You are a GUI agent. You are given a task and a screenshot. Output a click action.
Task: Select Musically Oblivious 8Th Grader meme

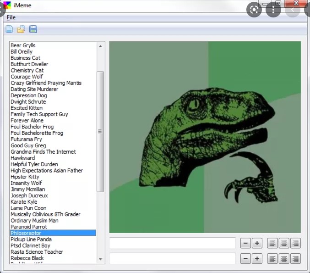(45, 214)
